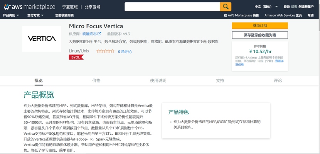Switch to the 支持 tab

coord(220,81)
